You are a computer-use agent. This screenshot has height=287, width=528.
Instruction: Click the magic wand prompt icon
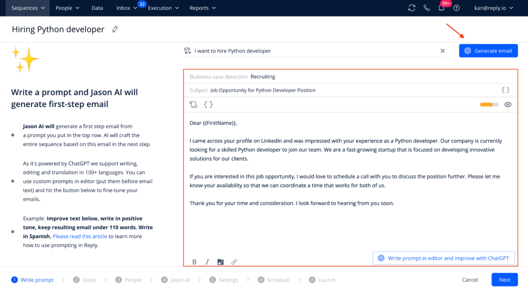click(188, 51)
